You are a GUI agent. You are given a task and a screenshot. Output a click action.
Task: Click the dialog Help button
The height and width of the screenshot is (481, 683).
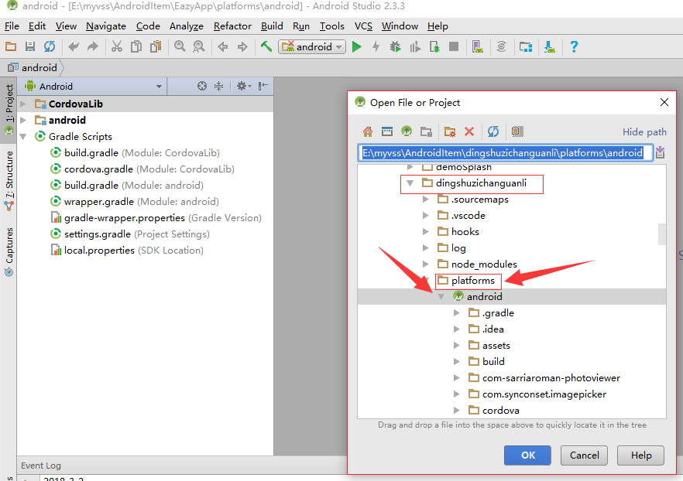pos(640,455)
